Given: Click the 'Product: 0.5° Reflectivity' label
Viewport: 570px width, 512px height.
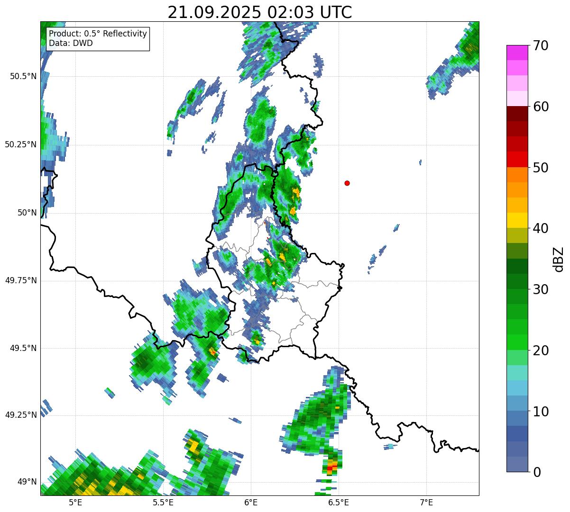Looking at the screenshot, I should click(x=98, y=34).
